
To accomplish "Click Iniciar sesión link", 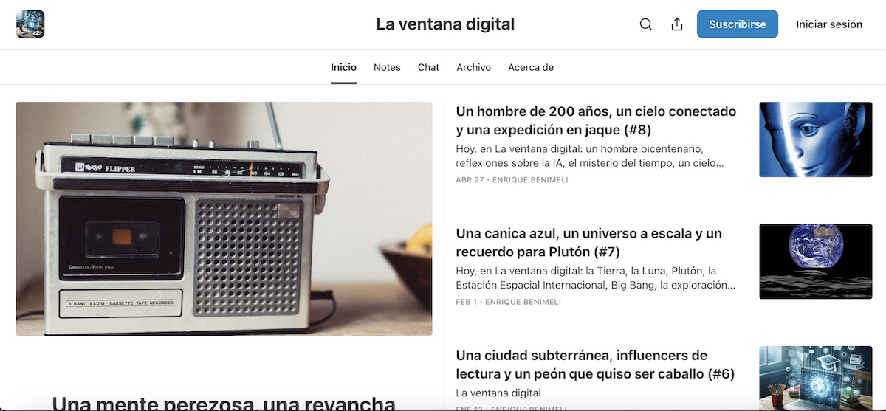I will pyautogui.click(x=829, y=24).
